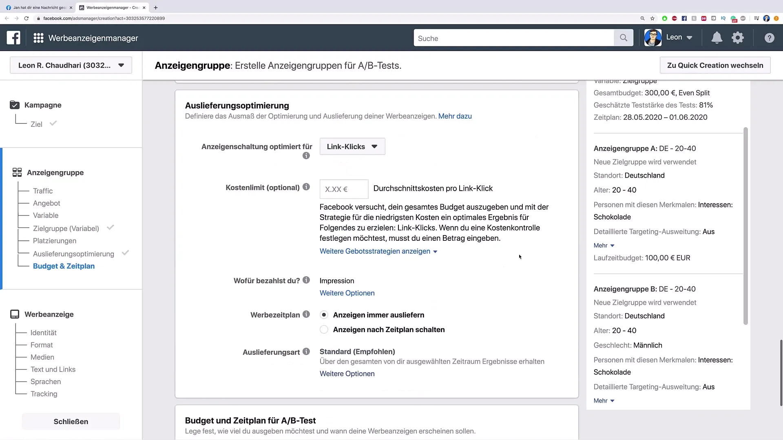Click the summary panel scrollbar
783x440 pixels.
(745, 226)
